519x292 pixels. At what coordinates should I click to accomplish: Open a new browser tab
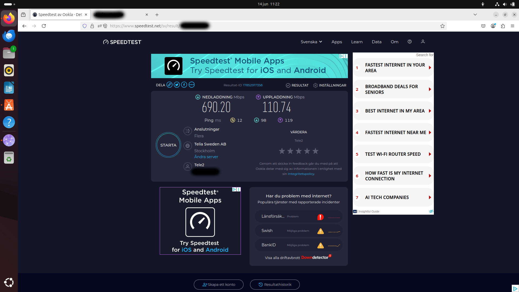click(157, 15)
